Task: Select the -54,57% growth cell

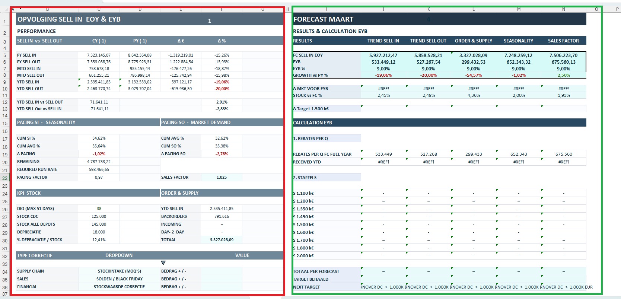Action: point(473,75)
